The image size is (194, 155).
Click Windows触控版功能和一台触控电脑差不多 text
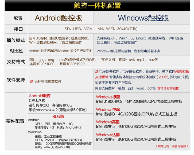coord(128,51)
